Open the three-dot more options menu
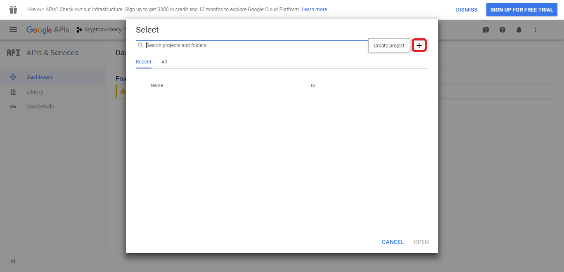The image size is (564, 272). pyautogui.click(x=536, y=30)
